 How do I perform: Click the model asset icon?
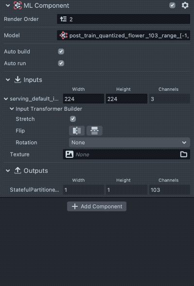click(63, 35)
